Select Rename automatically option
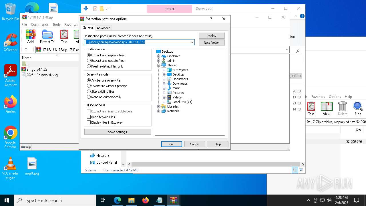This screenshot has width=366, height=206. point(104,97)
